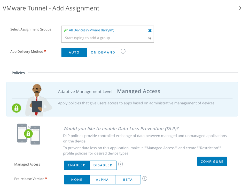The height and width of the screenshot is (185, 241).
Task: Click the green padlock icon on the policy banner
Action: (16, 108)
